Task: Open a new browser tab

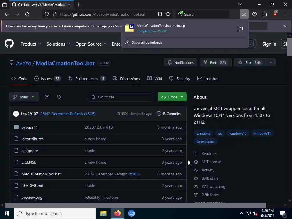Action: pos(78,5)
